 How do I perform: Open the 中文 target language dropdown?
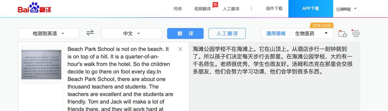(x=131, y=34)
